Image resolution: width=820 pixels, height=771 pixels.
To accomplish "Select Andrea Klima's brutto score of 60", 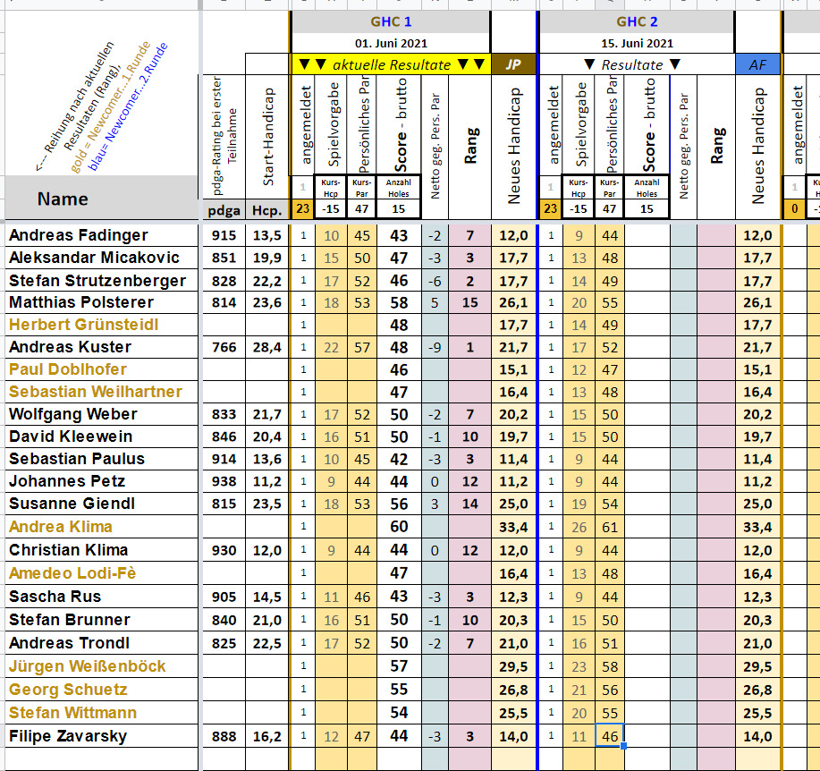I will [399, 527].
